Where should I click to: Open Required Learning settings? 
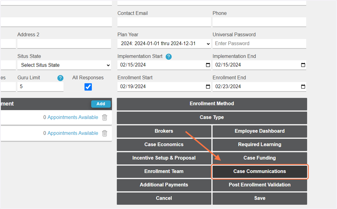tap(260, 145)
